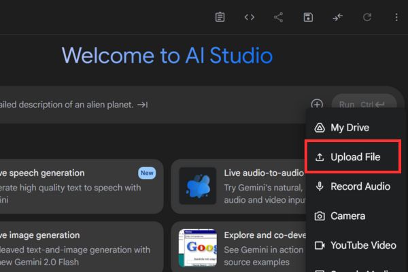
Task: Open the Live audio-to-audio card
Action: (x=238, y=186)
